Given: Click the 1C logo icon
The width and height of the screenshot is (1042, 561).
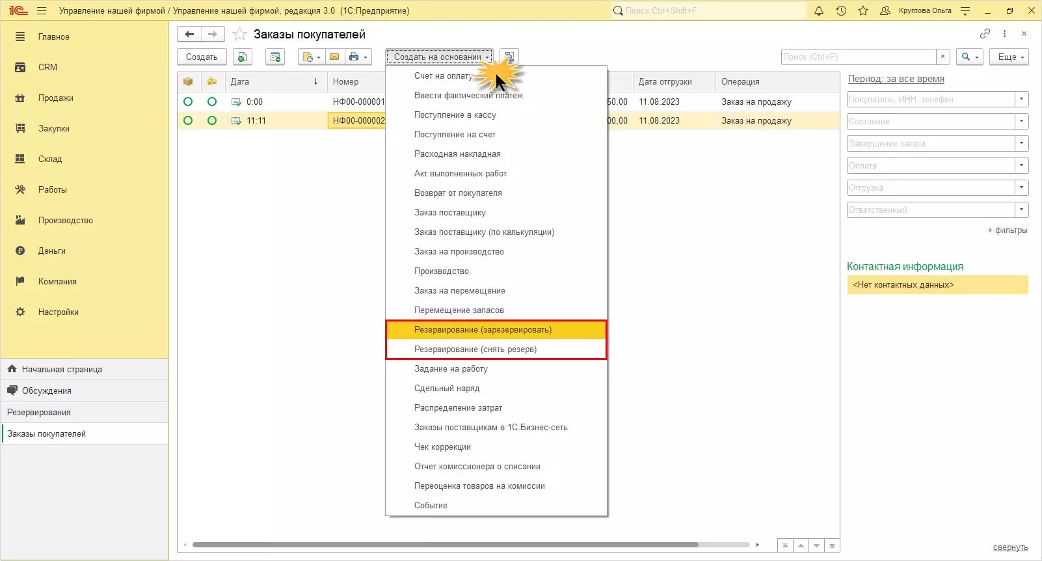Looking at the screenshot, I should click(x=18, y=10).
